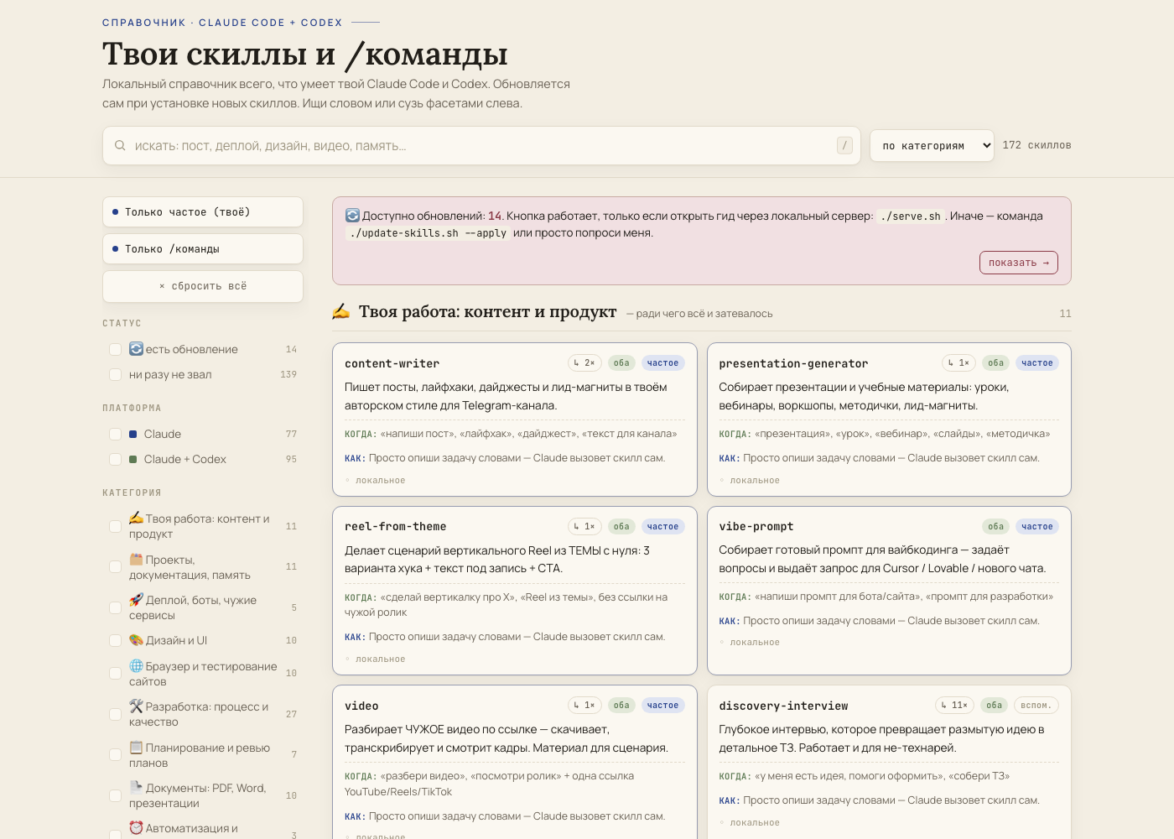Click 'частое' badge on reel-from-theme
This screenshot has height=839, width=1174.
662,527
